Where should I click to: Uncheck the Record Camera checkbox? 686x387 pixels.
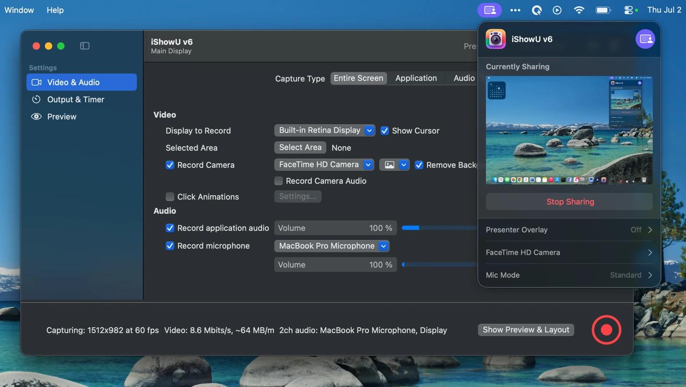(x=170, y=165)
